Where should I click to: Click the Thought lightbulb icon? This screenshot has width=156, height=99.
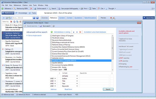[106, 9]
